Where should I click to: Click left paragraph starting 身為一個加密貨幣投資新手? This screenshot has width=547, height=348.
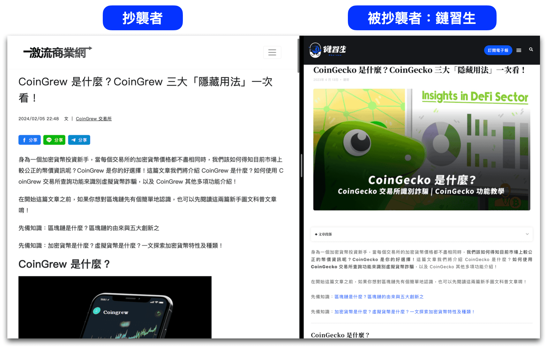coord(151,170)
